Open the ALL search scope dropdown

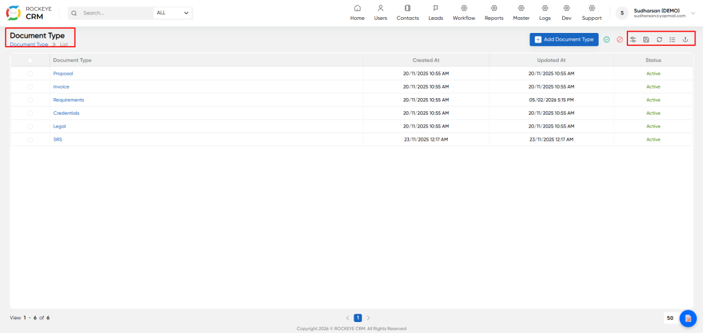tap(172, 13)
